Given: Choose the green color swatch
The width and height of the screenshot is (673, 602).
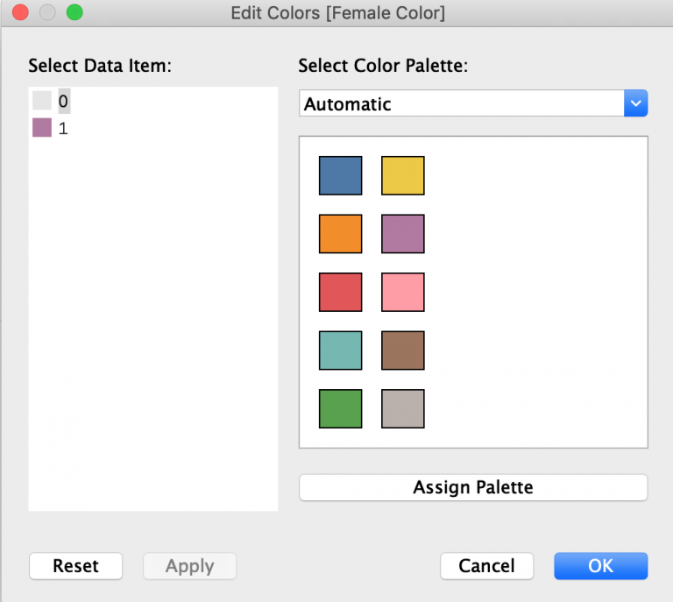Looking at the screenshot, I should [340, 408].
